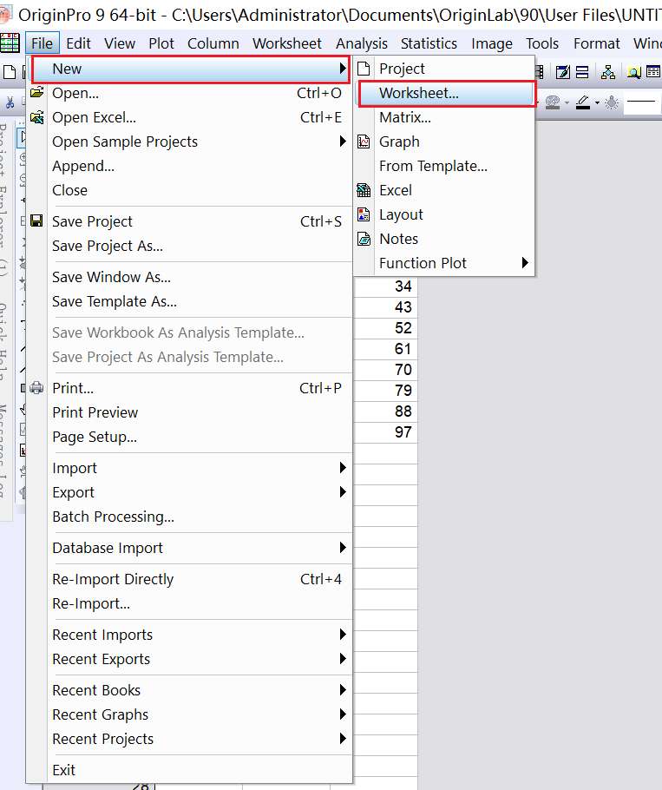The image size is (662, 790).
Task: Choose Excel from the New submenu
Action: pos(444,190)
